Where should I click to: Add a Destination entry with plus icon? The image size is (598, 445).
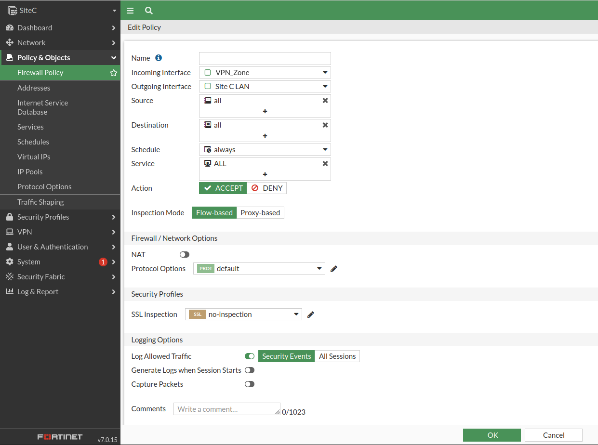click(x=265, y=136)
